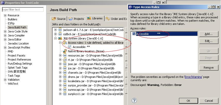Screen dimensions: 221x105
Task: Select the Libraries tab
Action: tap(95, 18)
